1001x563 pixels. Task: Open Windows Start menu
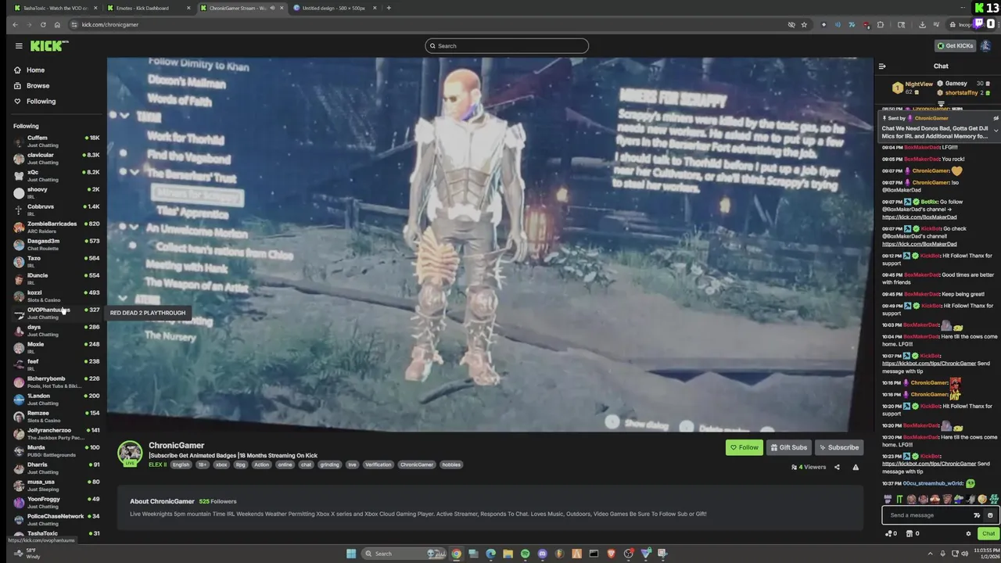[x=351, y=554]
